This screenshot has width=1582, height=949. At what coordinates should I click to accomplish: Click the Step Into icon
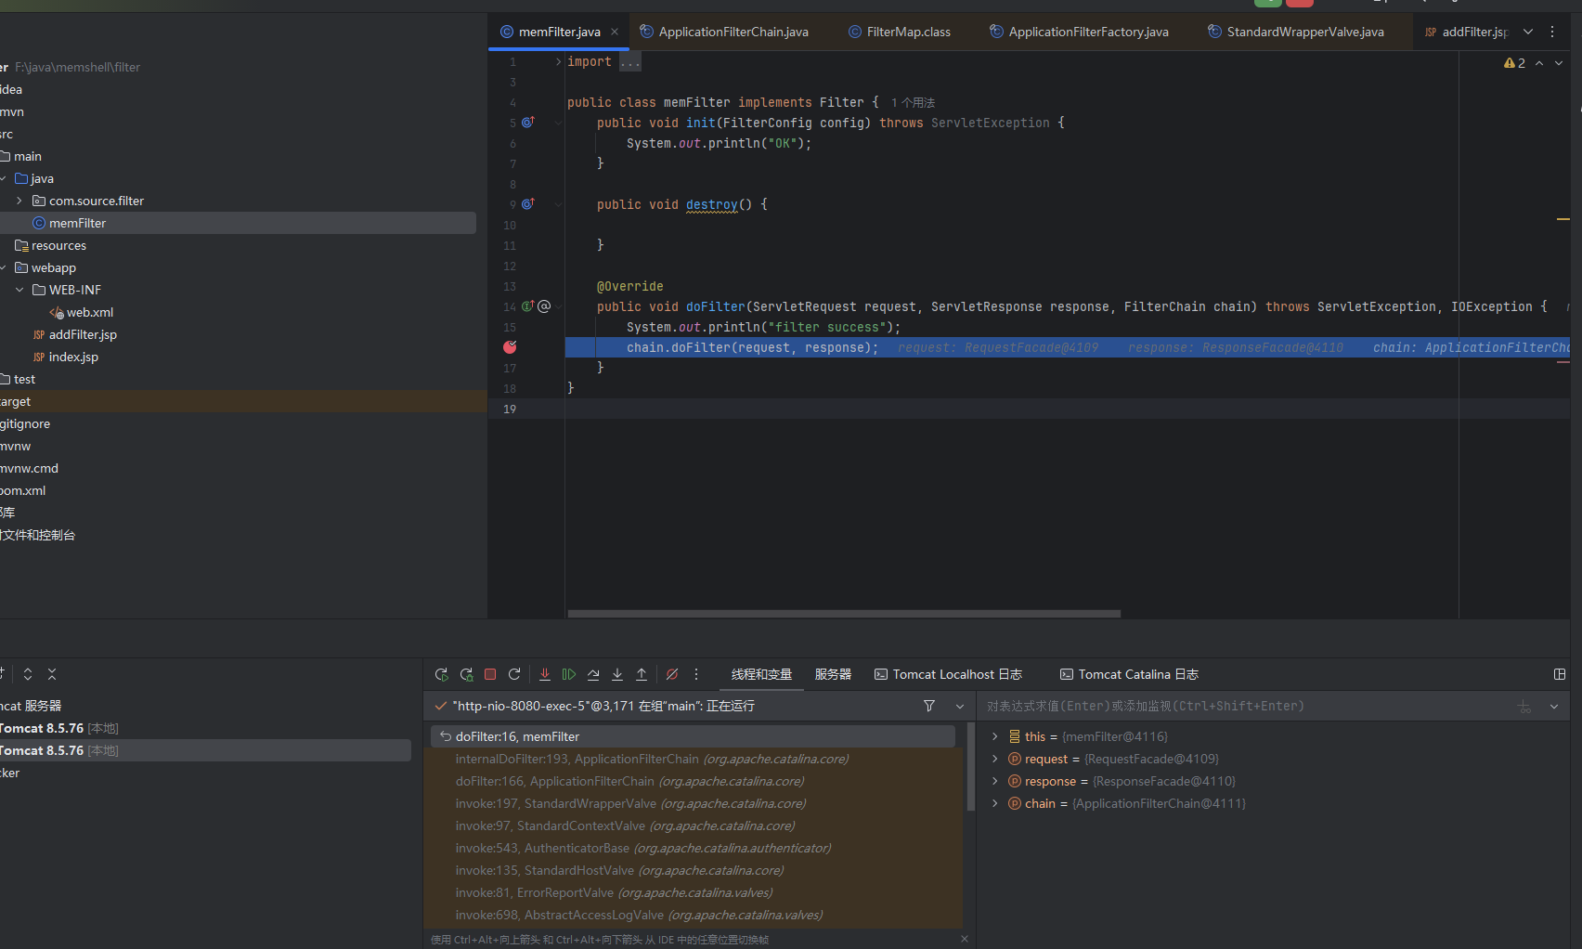[617, 674]
